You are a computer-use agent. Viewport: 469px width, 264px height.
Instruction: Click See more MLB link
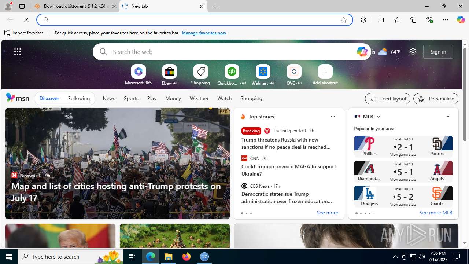tap(436, 213)
